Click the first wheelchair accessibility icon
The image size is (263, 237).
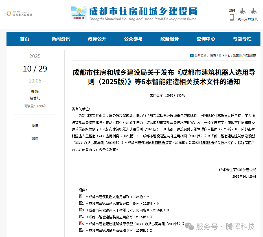[x=243, y=11]
